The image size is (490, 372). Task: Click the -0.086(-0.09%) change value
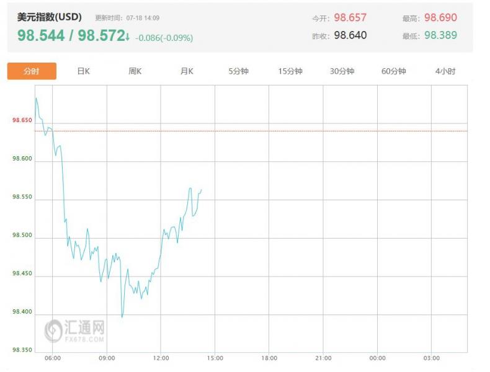[x=164, y=38]
